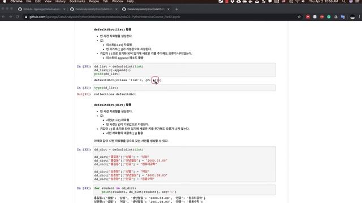This screenshot has height=203, width=362.
Task: Open the Chrome profile avatar
Action: (352, 17)
